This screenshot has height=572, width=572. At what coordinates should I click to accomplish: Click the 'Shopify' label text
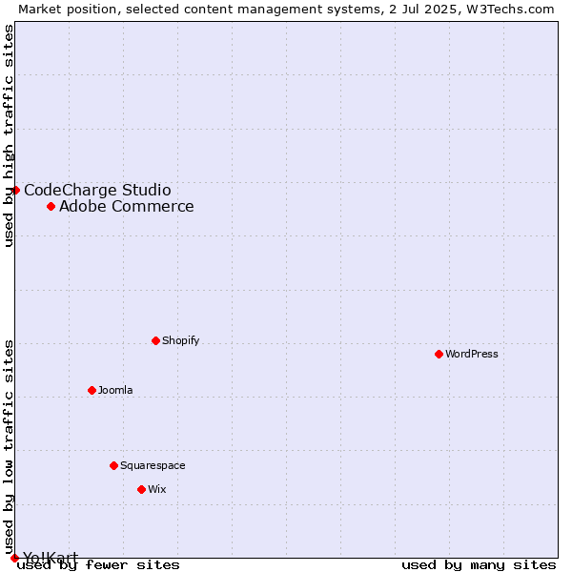(180, 340)
